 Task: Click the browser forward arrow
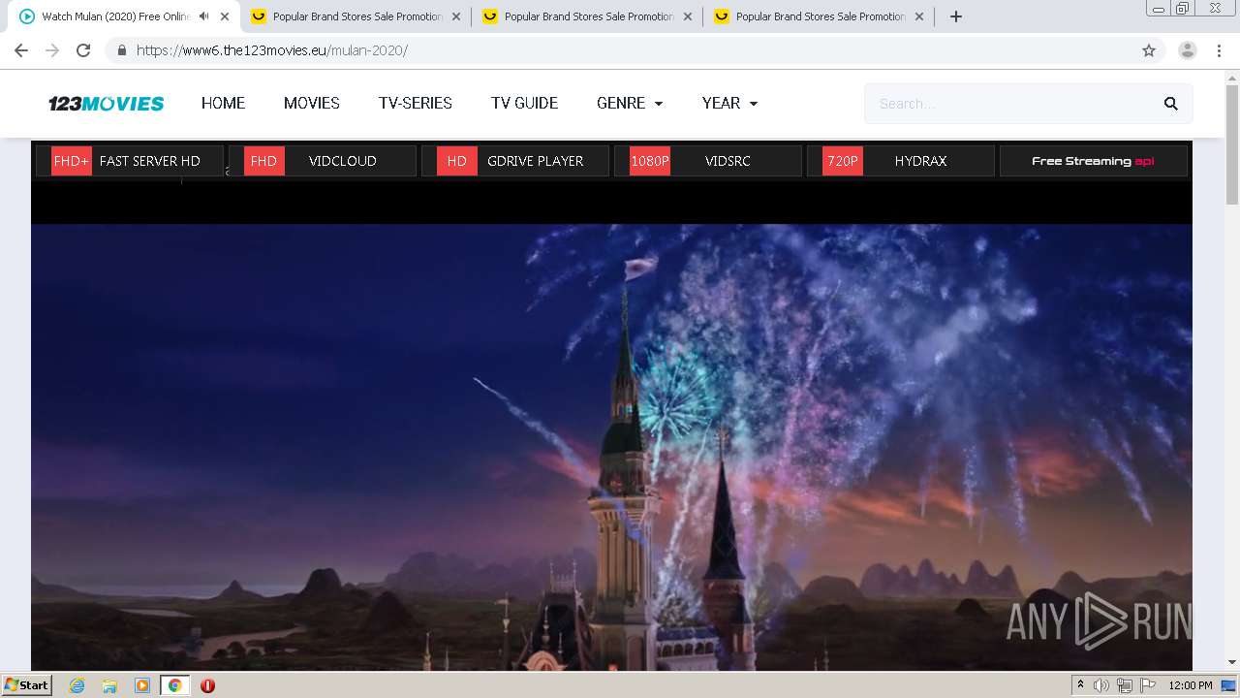click(x=52, y=50)
